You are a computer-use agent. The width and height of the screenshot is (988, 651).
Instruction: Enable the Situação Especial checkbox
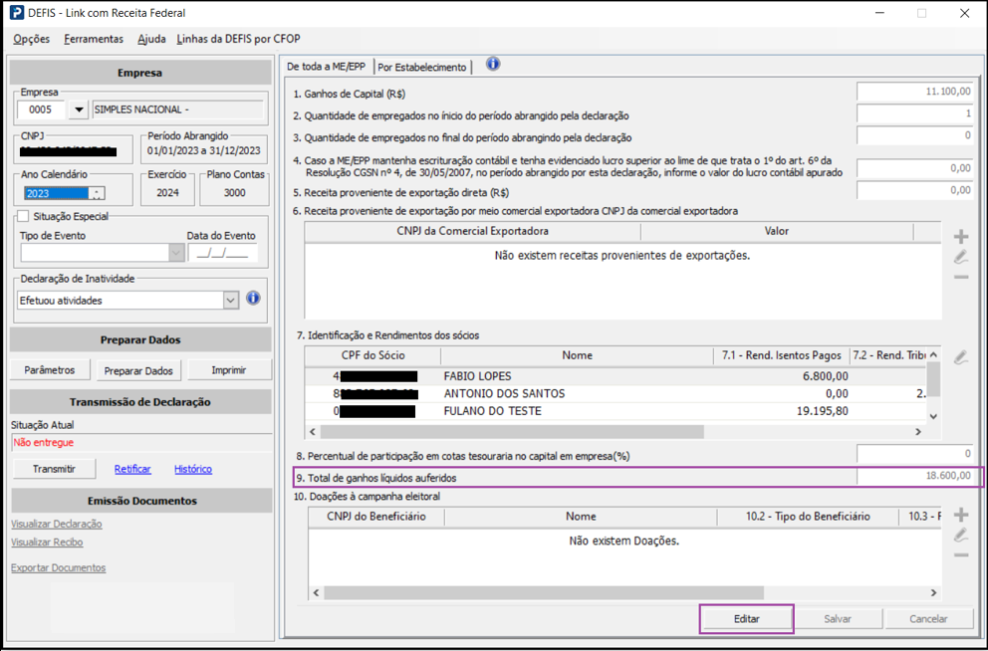pos(24,216)
